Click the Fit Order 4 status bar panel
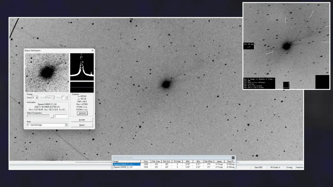The width and height of the screenshot is (333, 187). pos(275,167)
